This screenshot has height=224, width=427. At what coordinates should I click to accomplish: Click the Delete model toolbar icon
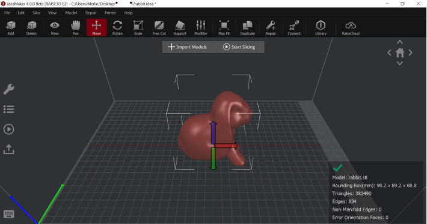(x=31, y=28)
